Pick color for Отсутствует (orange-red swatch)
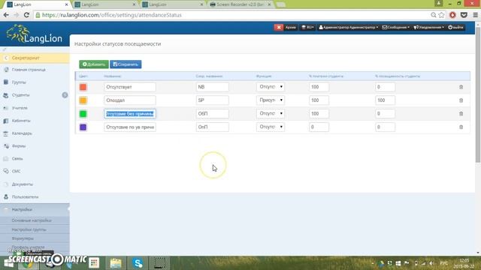Image resolution: width=481 pixels, height=270 pixels. point(83,87)
